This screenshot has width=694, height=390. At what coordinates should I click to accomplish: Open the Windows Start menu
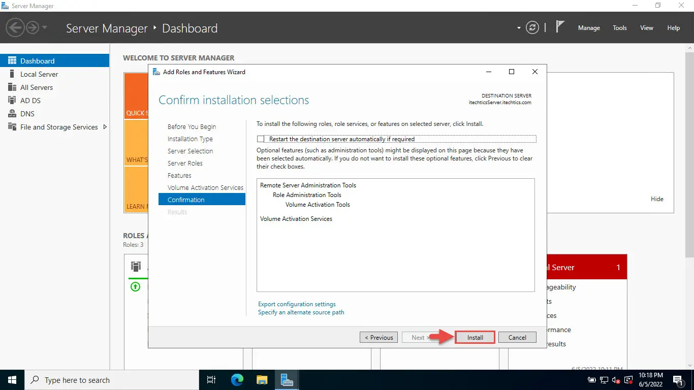(x=12, y=380)
